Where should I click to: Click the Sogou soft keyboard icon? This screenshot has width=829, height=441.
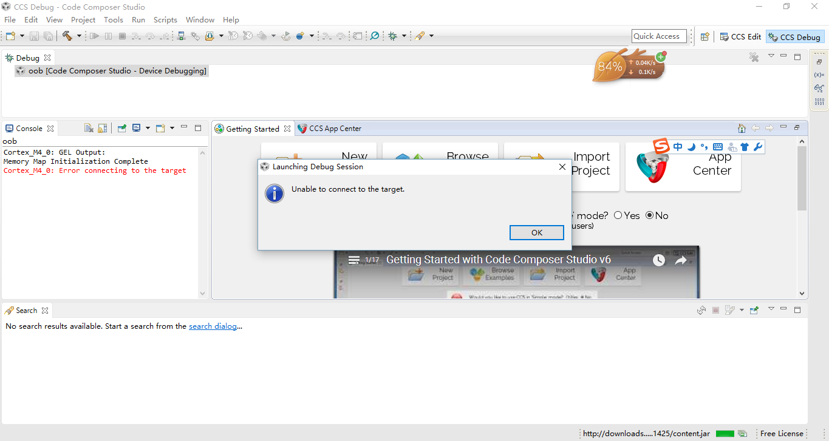(718, 147)
